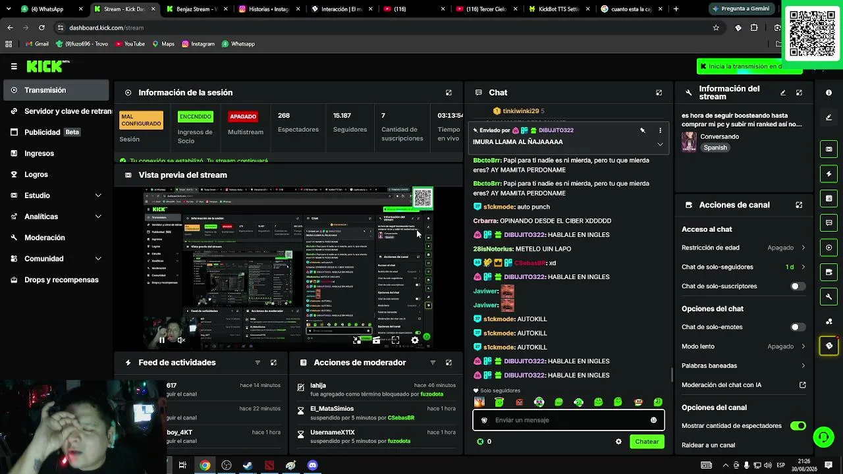Toggle Chat de solo-emotes switch
843x474 pixels.
click(798, 327)
